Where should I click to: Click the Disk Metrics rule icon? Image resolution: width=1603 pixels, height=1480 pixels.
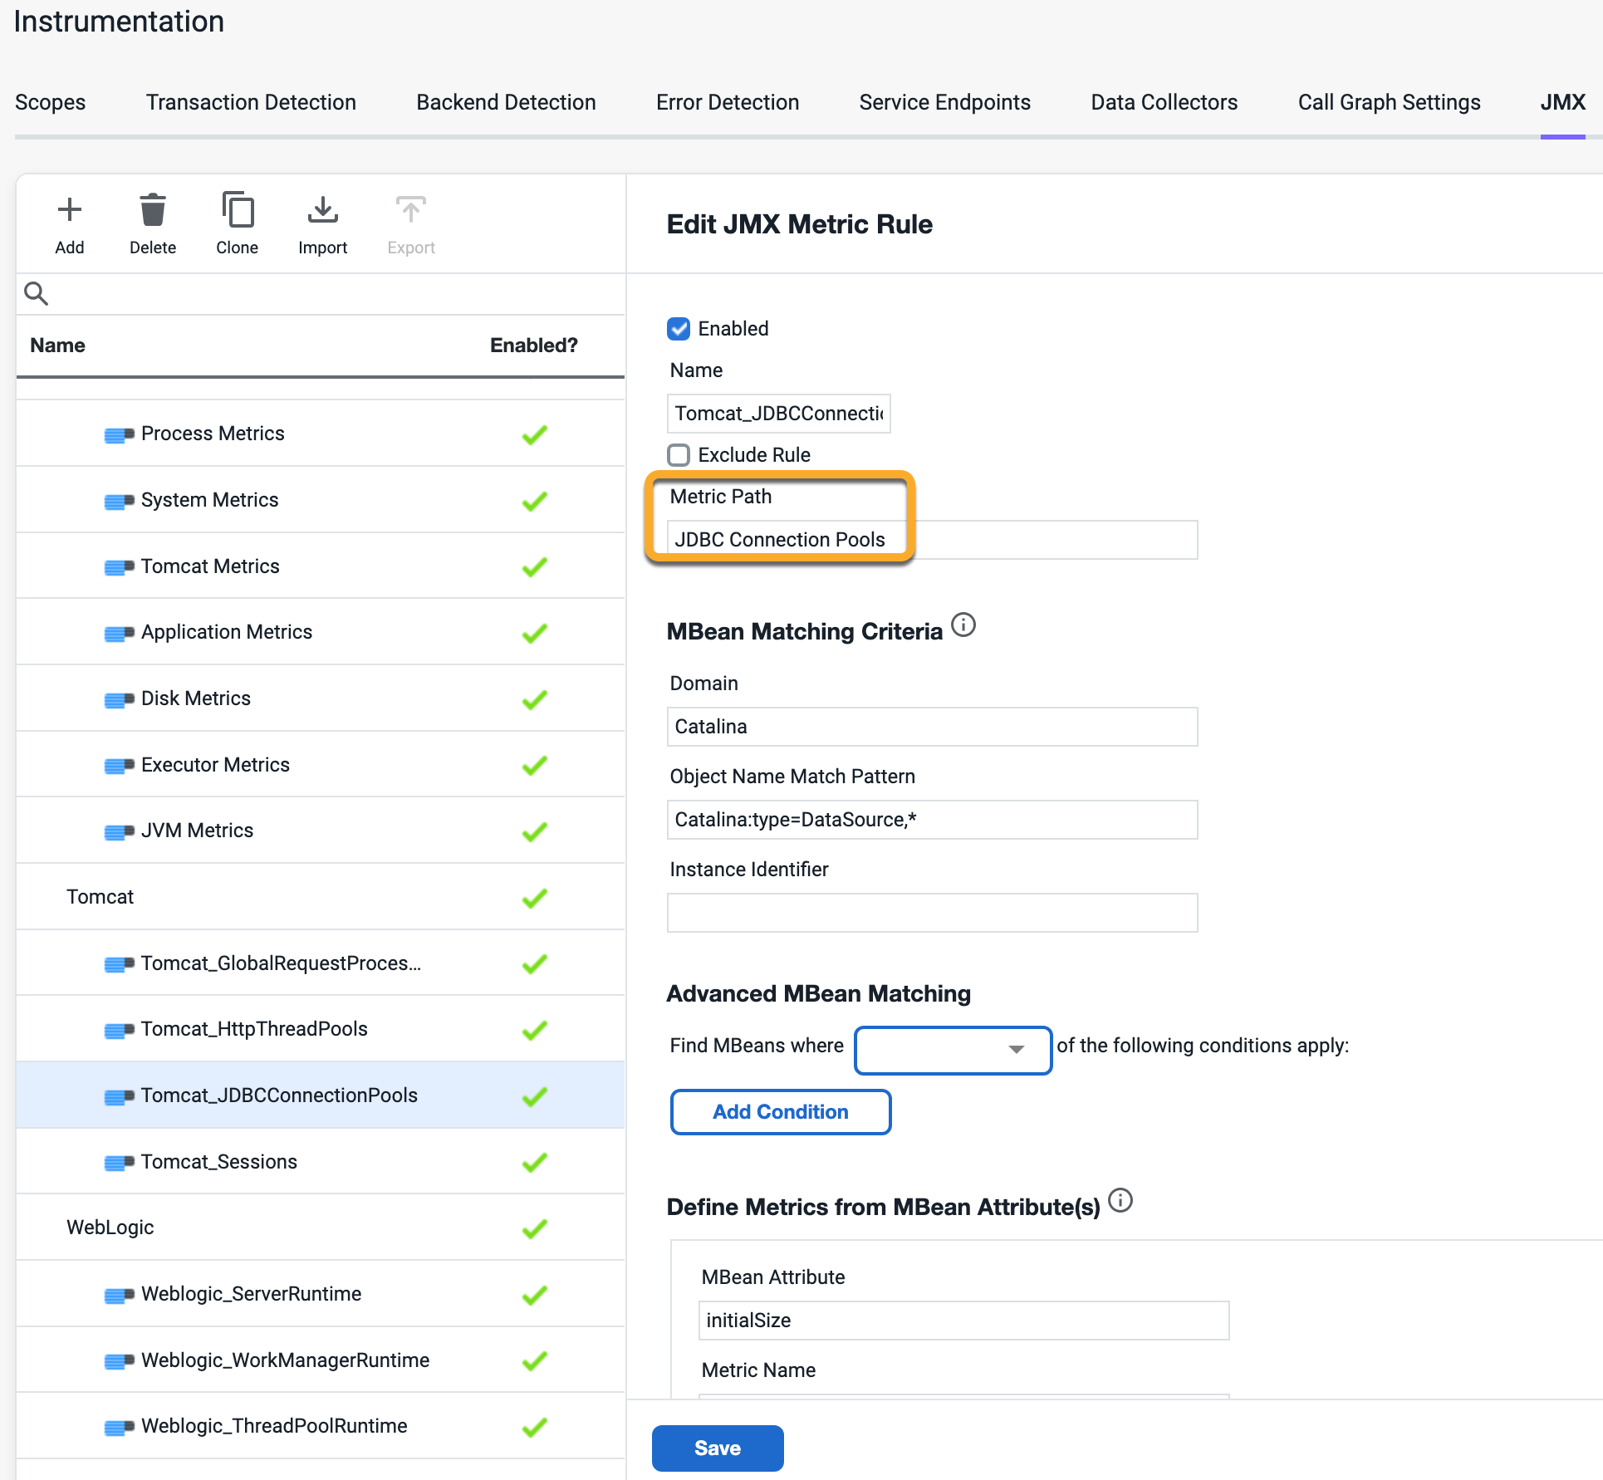[119, 699]
